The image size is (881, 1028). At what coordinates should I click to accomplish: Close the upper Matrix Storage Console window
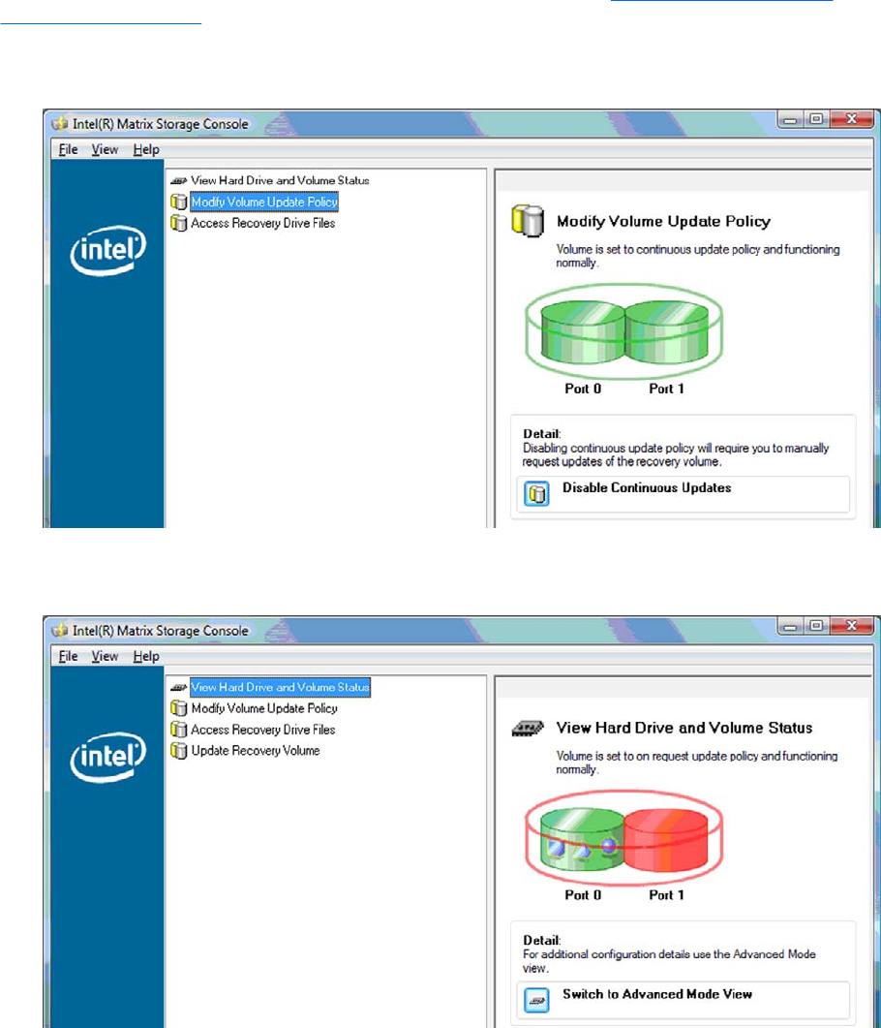(852, 119)
